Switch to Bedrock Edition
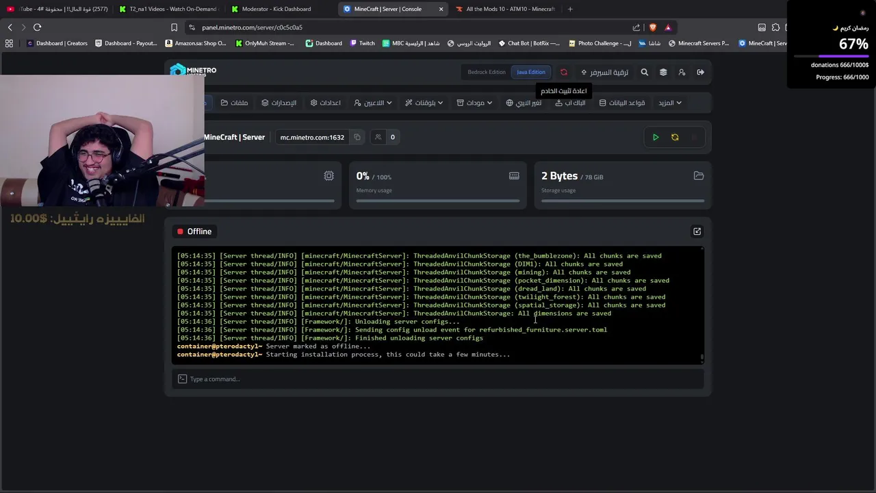 coord(487,72)
